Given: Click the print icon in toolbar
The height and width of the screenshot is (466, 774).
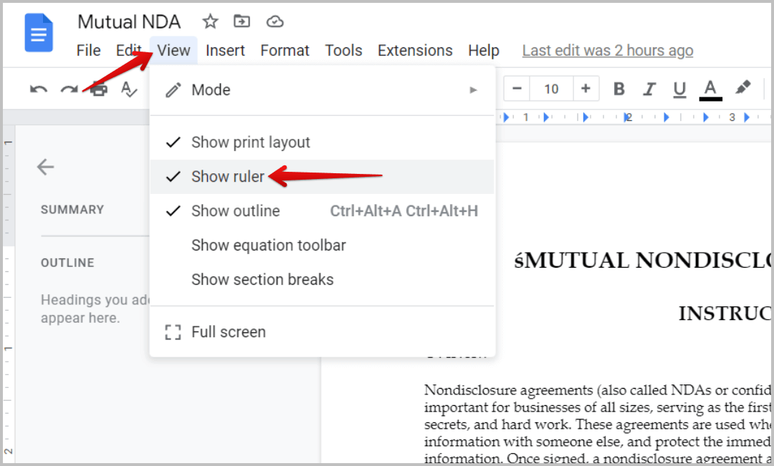Looking at the screenshot, I should coord(99,89).
